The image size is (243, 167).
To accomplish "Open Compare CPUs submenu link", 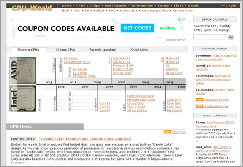I will click(155, 11).
